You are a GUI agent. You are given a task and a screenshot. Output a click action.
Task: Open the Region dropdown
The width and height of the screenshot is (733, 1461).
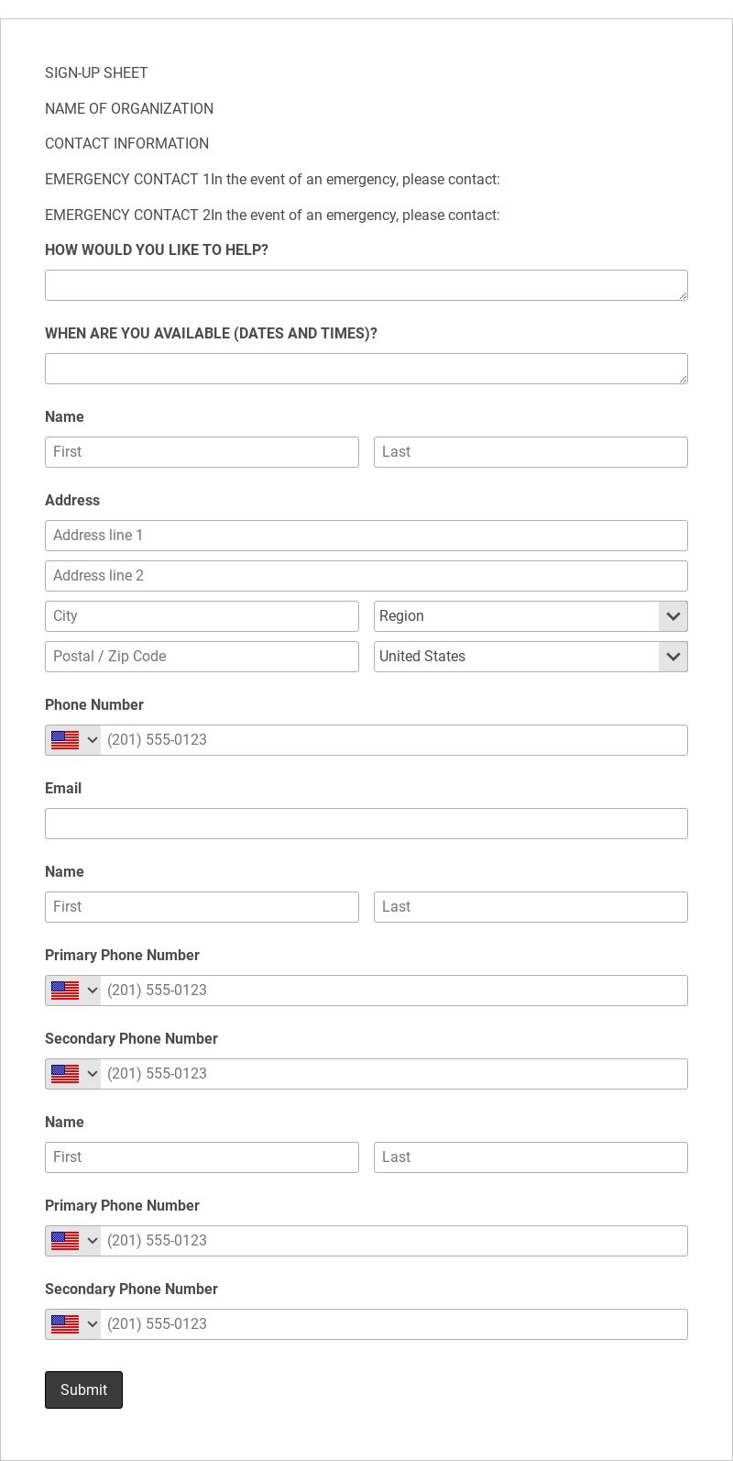tap(531, 616)
